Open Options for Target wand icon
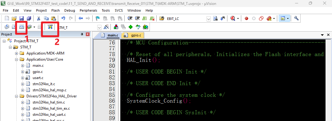This screenshot has height=121, width=332. click(106, 27)
